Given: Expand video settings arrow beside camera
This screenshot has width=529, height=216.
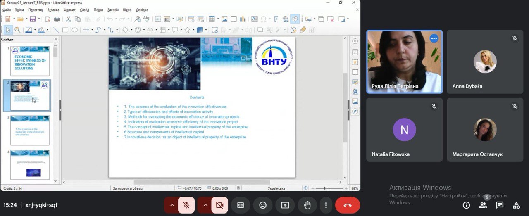Looking at the screenshot, I should click(x=205, y=205).
